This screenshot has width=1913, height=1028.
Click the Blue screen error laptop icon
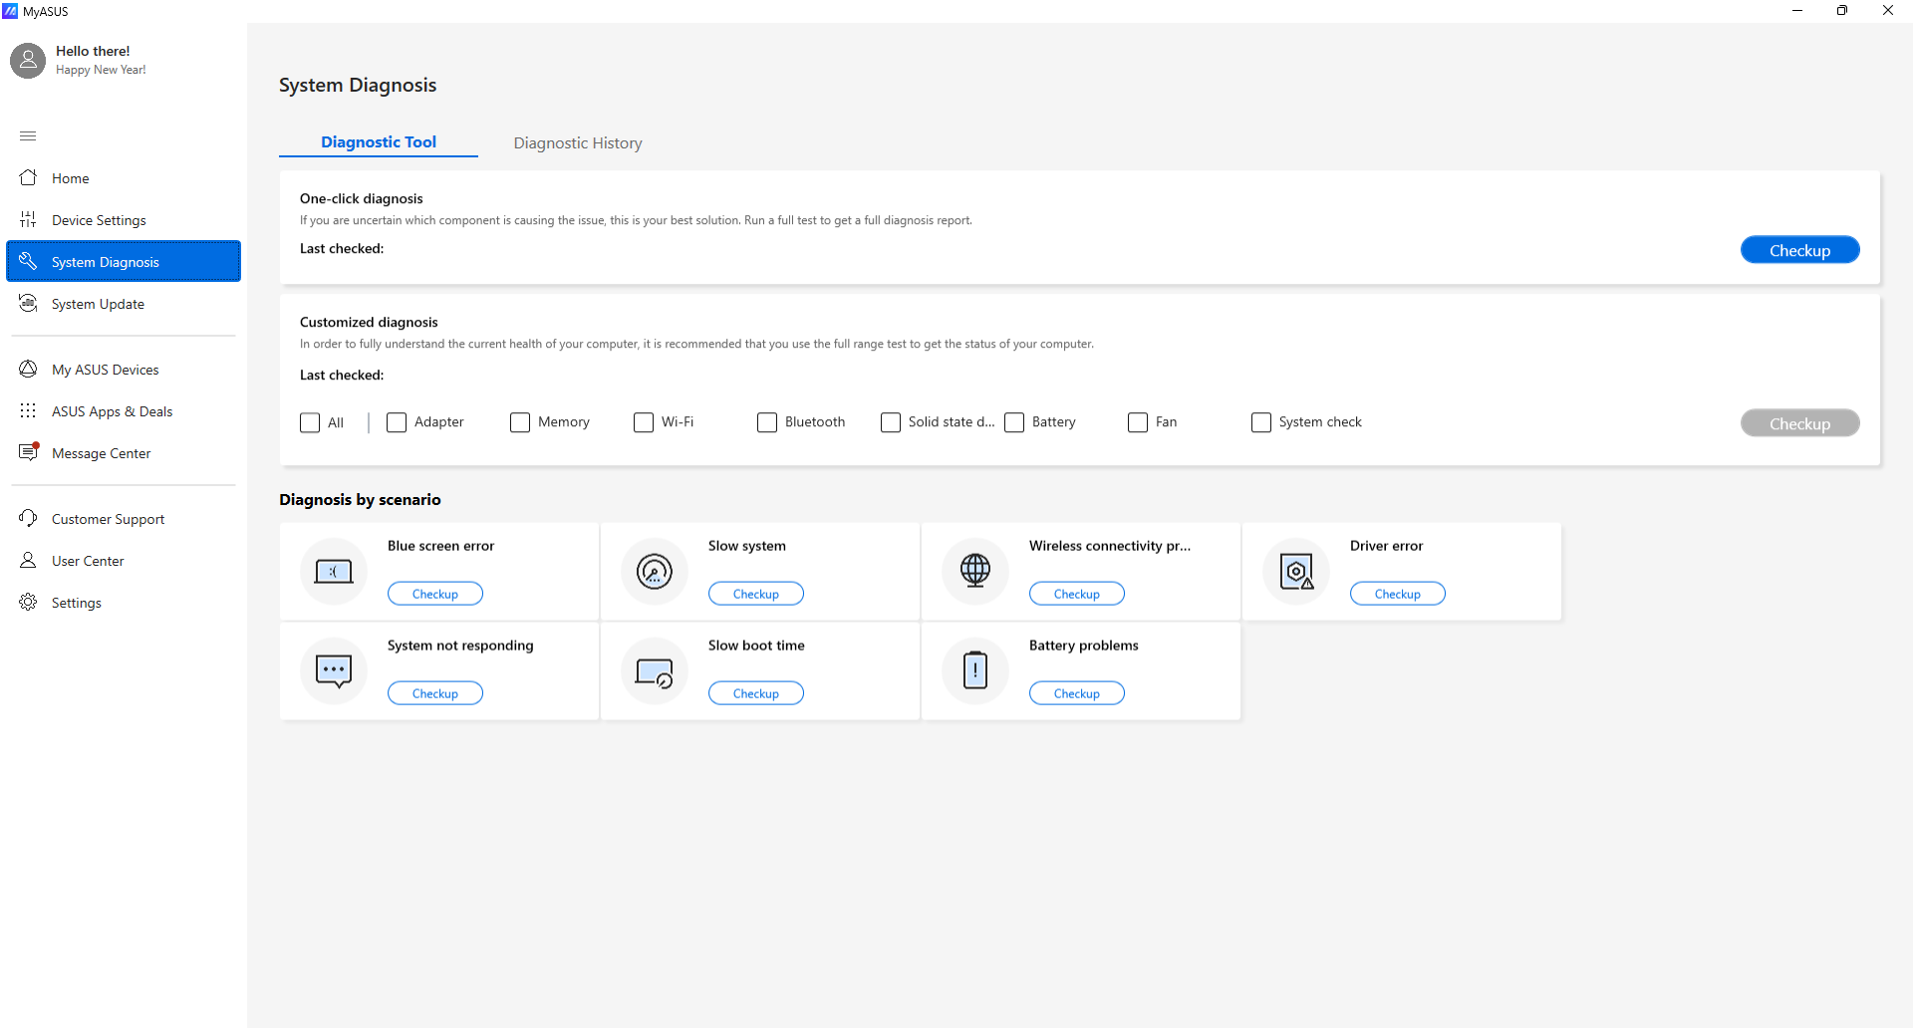[x=334, y=572]
